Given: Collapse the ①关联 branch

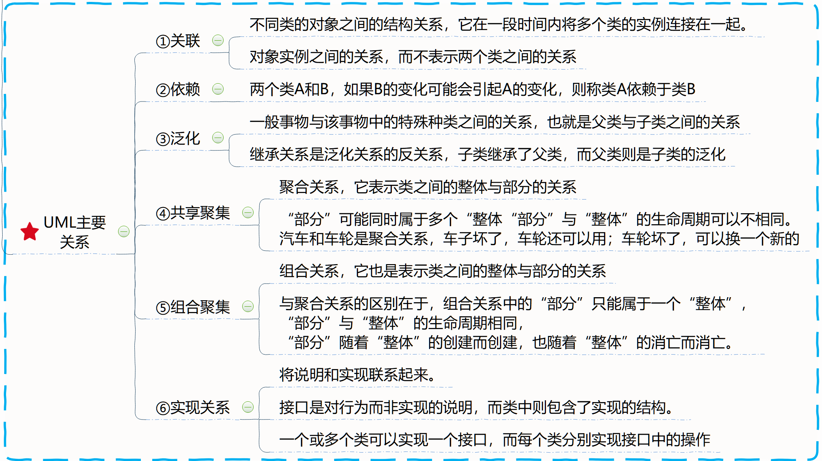Looking at the screenshot, I should pos(218,40).
